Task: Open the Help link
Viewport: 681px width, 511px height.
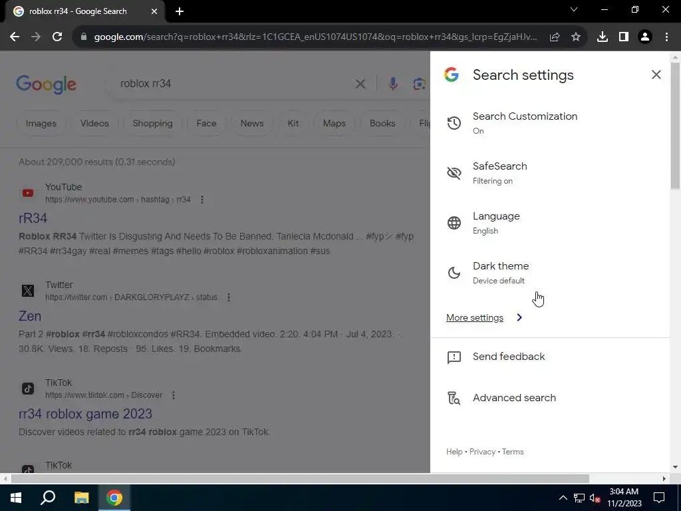Action: tap(454, 452)
